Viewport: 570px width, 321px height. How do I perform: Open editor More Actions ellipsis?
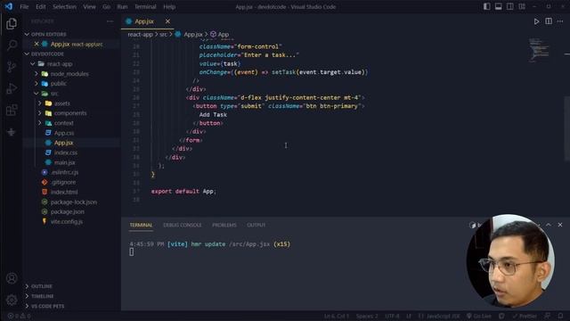tap(560, 21)
